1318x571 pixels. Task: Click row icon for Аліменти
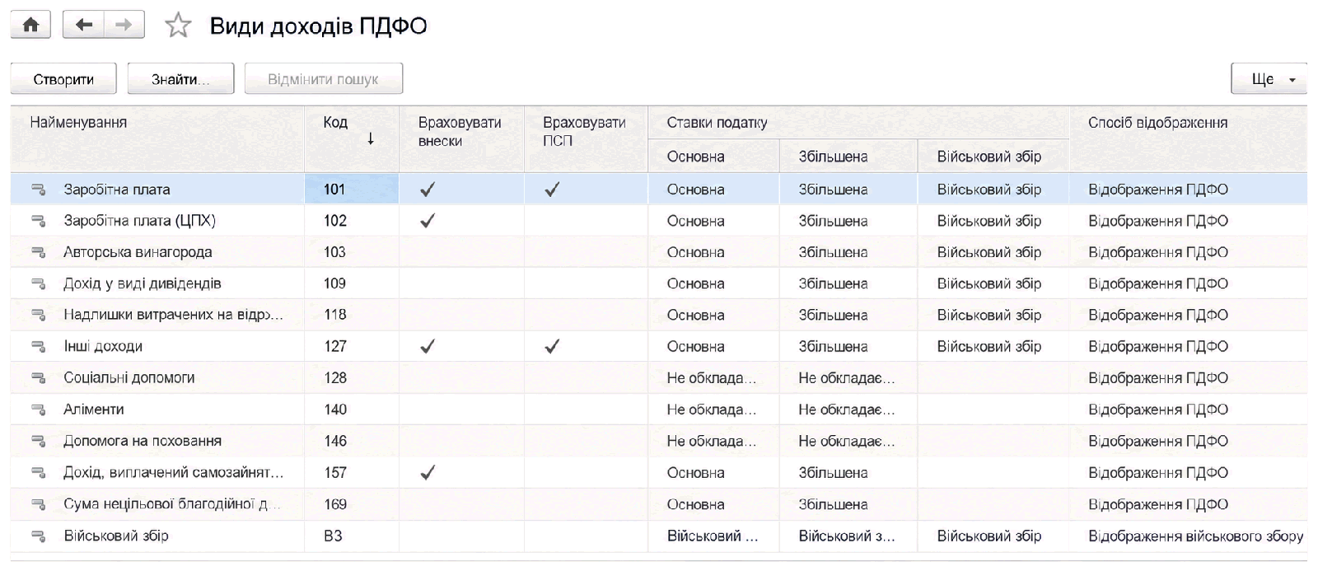(38, 410)
